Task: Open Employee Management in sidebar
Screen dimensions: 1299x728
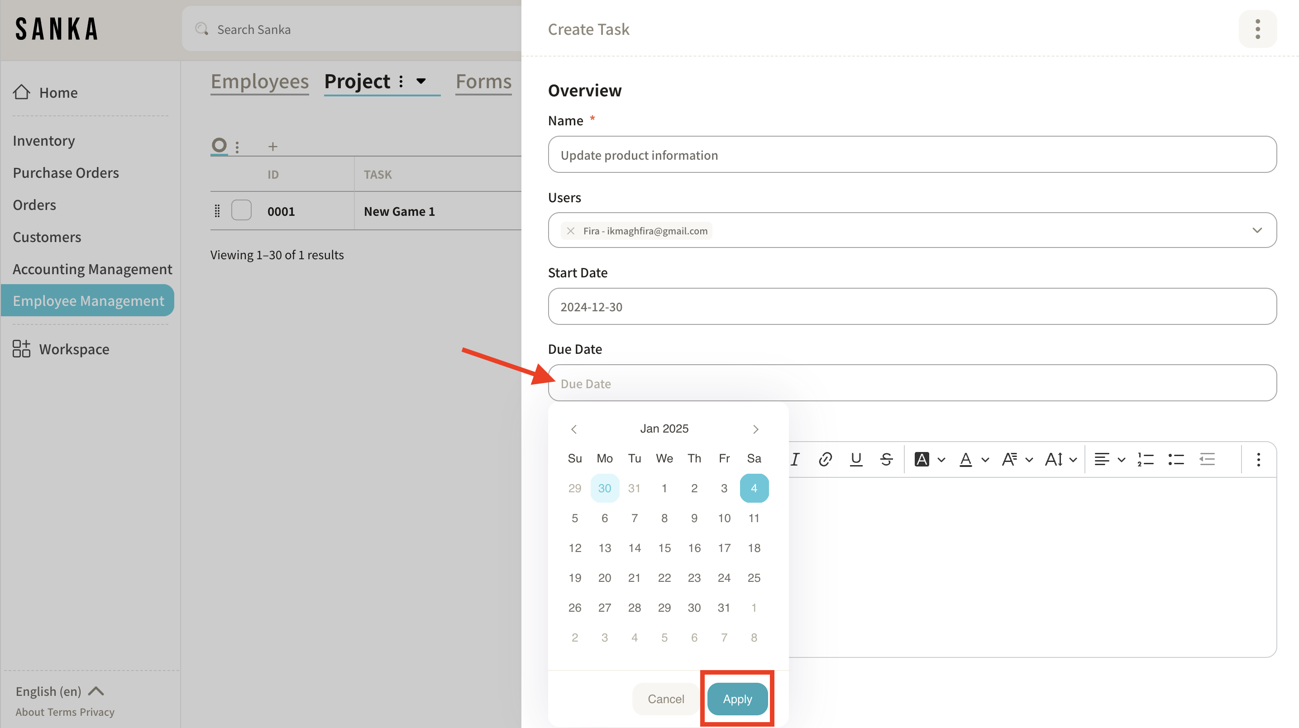Action: (x=88, y=300)
